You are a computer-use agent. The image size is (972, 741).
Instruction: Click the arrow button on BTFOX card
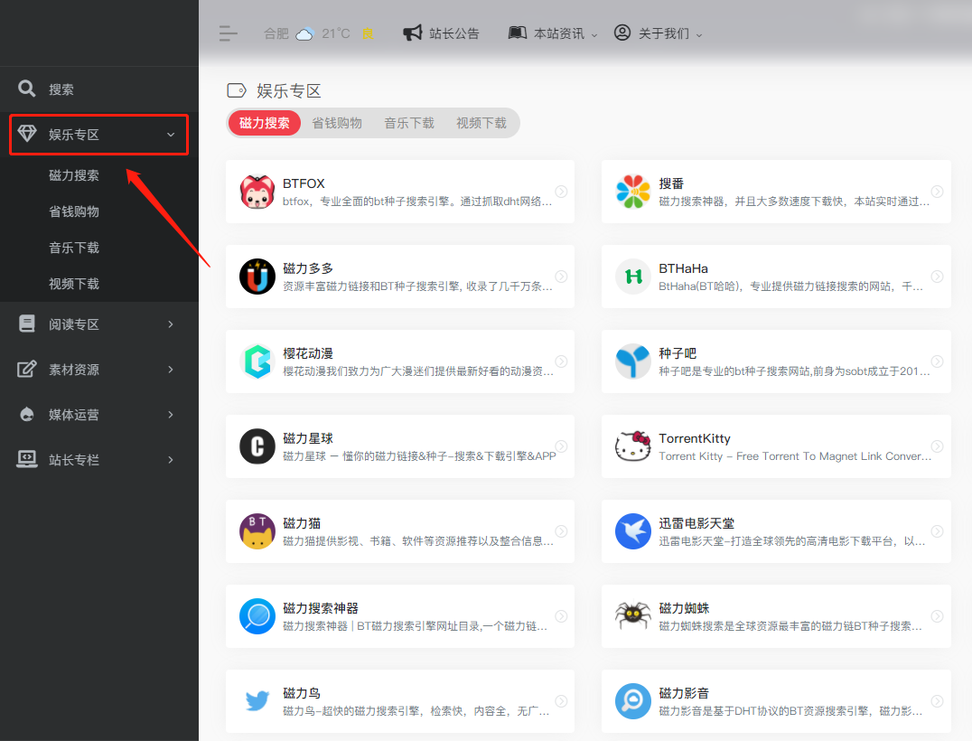(561, 192)
